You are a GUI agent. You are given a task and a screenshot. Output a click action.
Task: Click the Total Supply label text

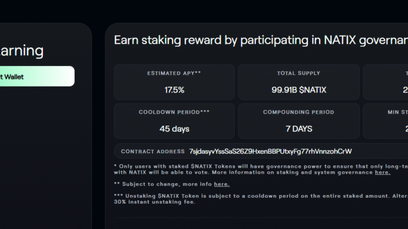click(298, 73)
